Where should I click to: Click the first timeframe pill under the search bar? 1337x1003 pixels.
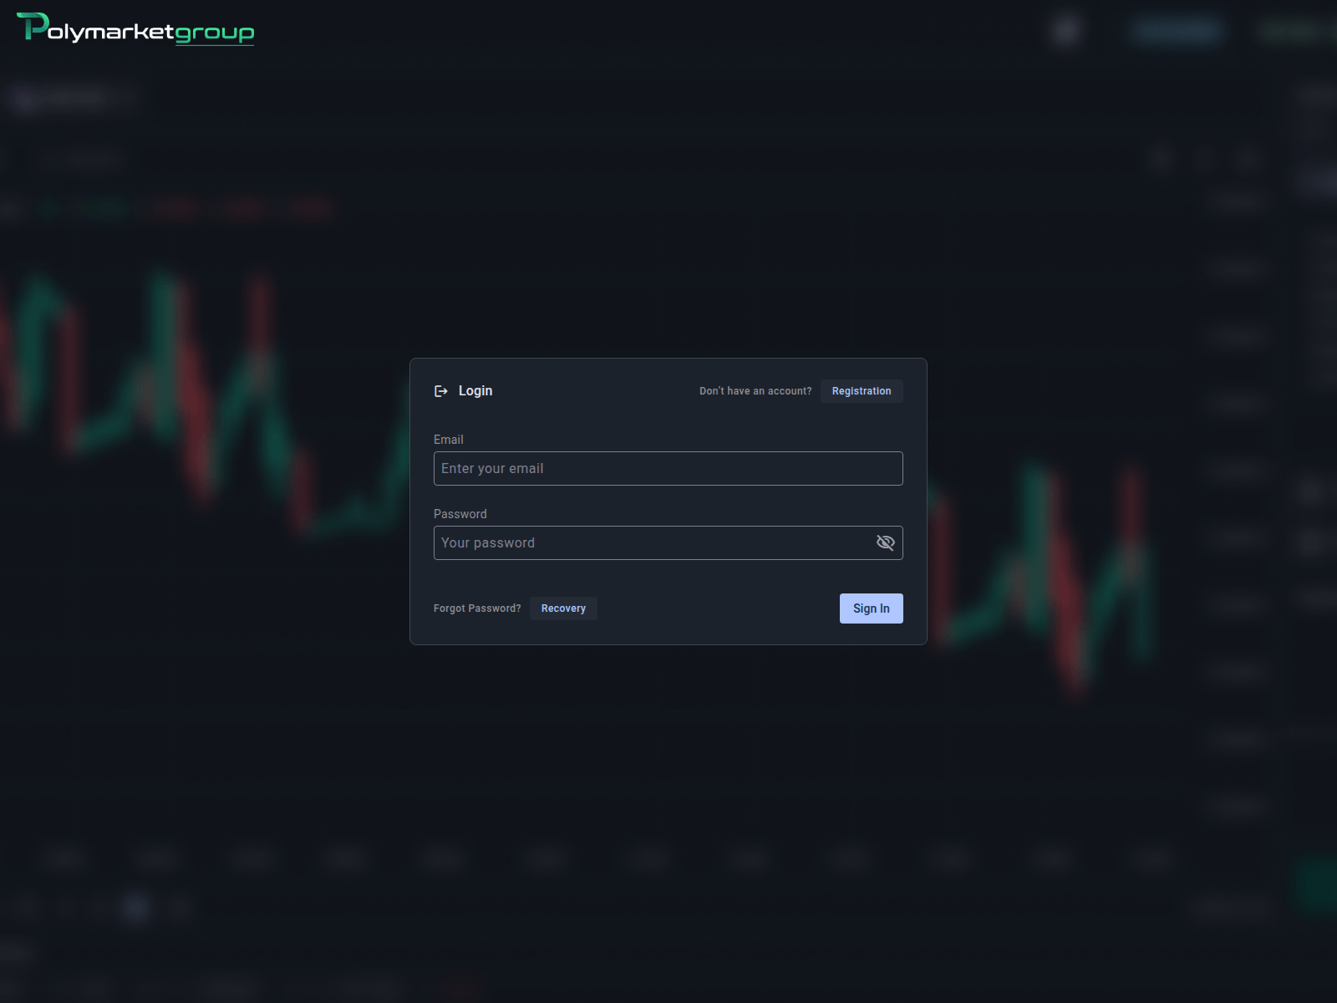(x=8, y=207)
